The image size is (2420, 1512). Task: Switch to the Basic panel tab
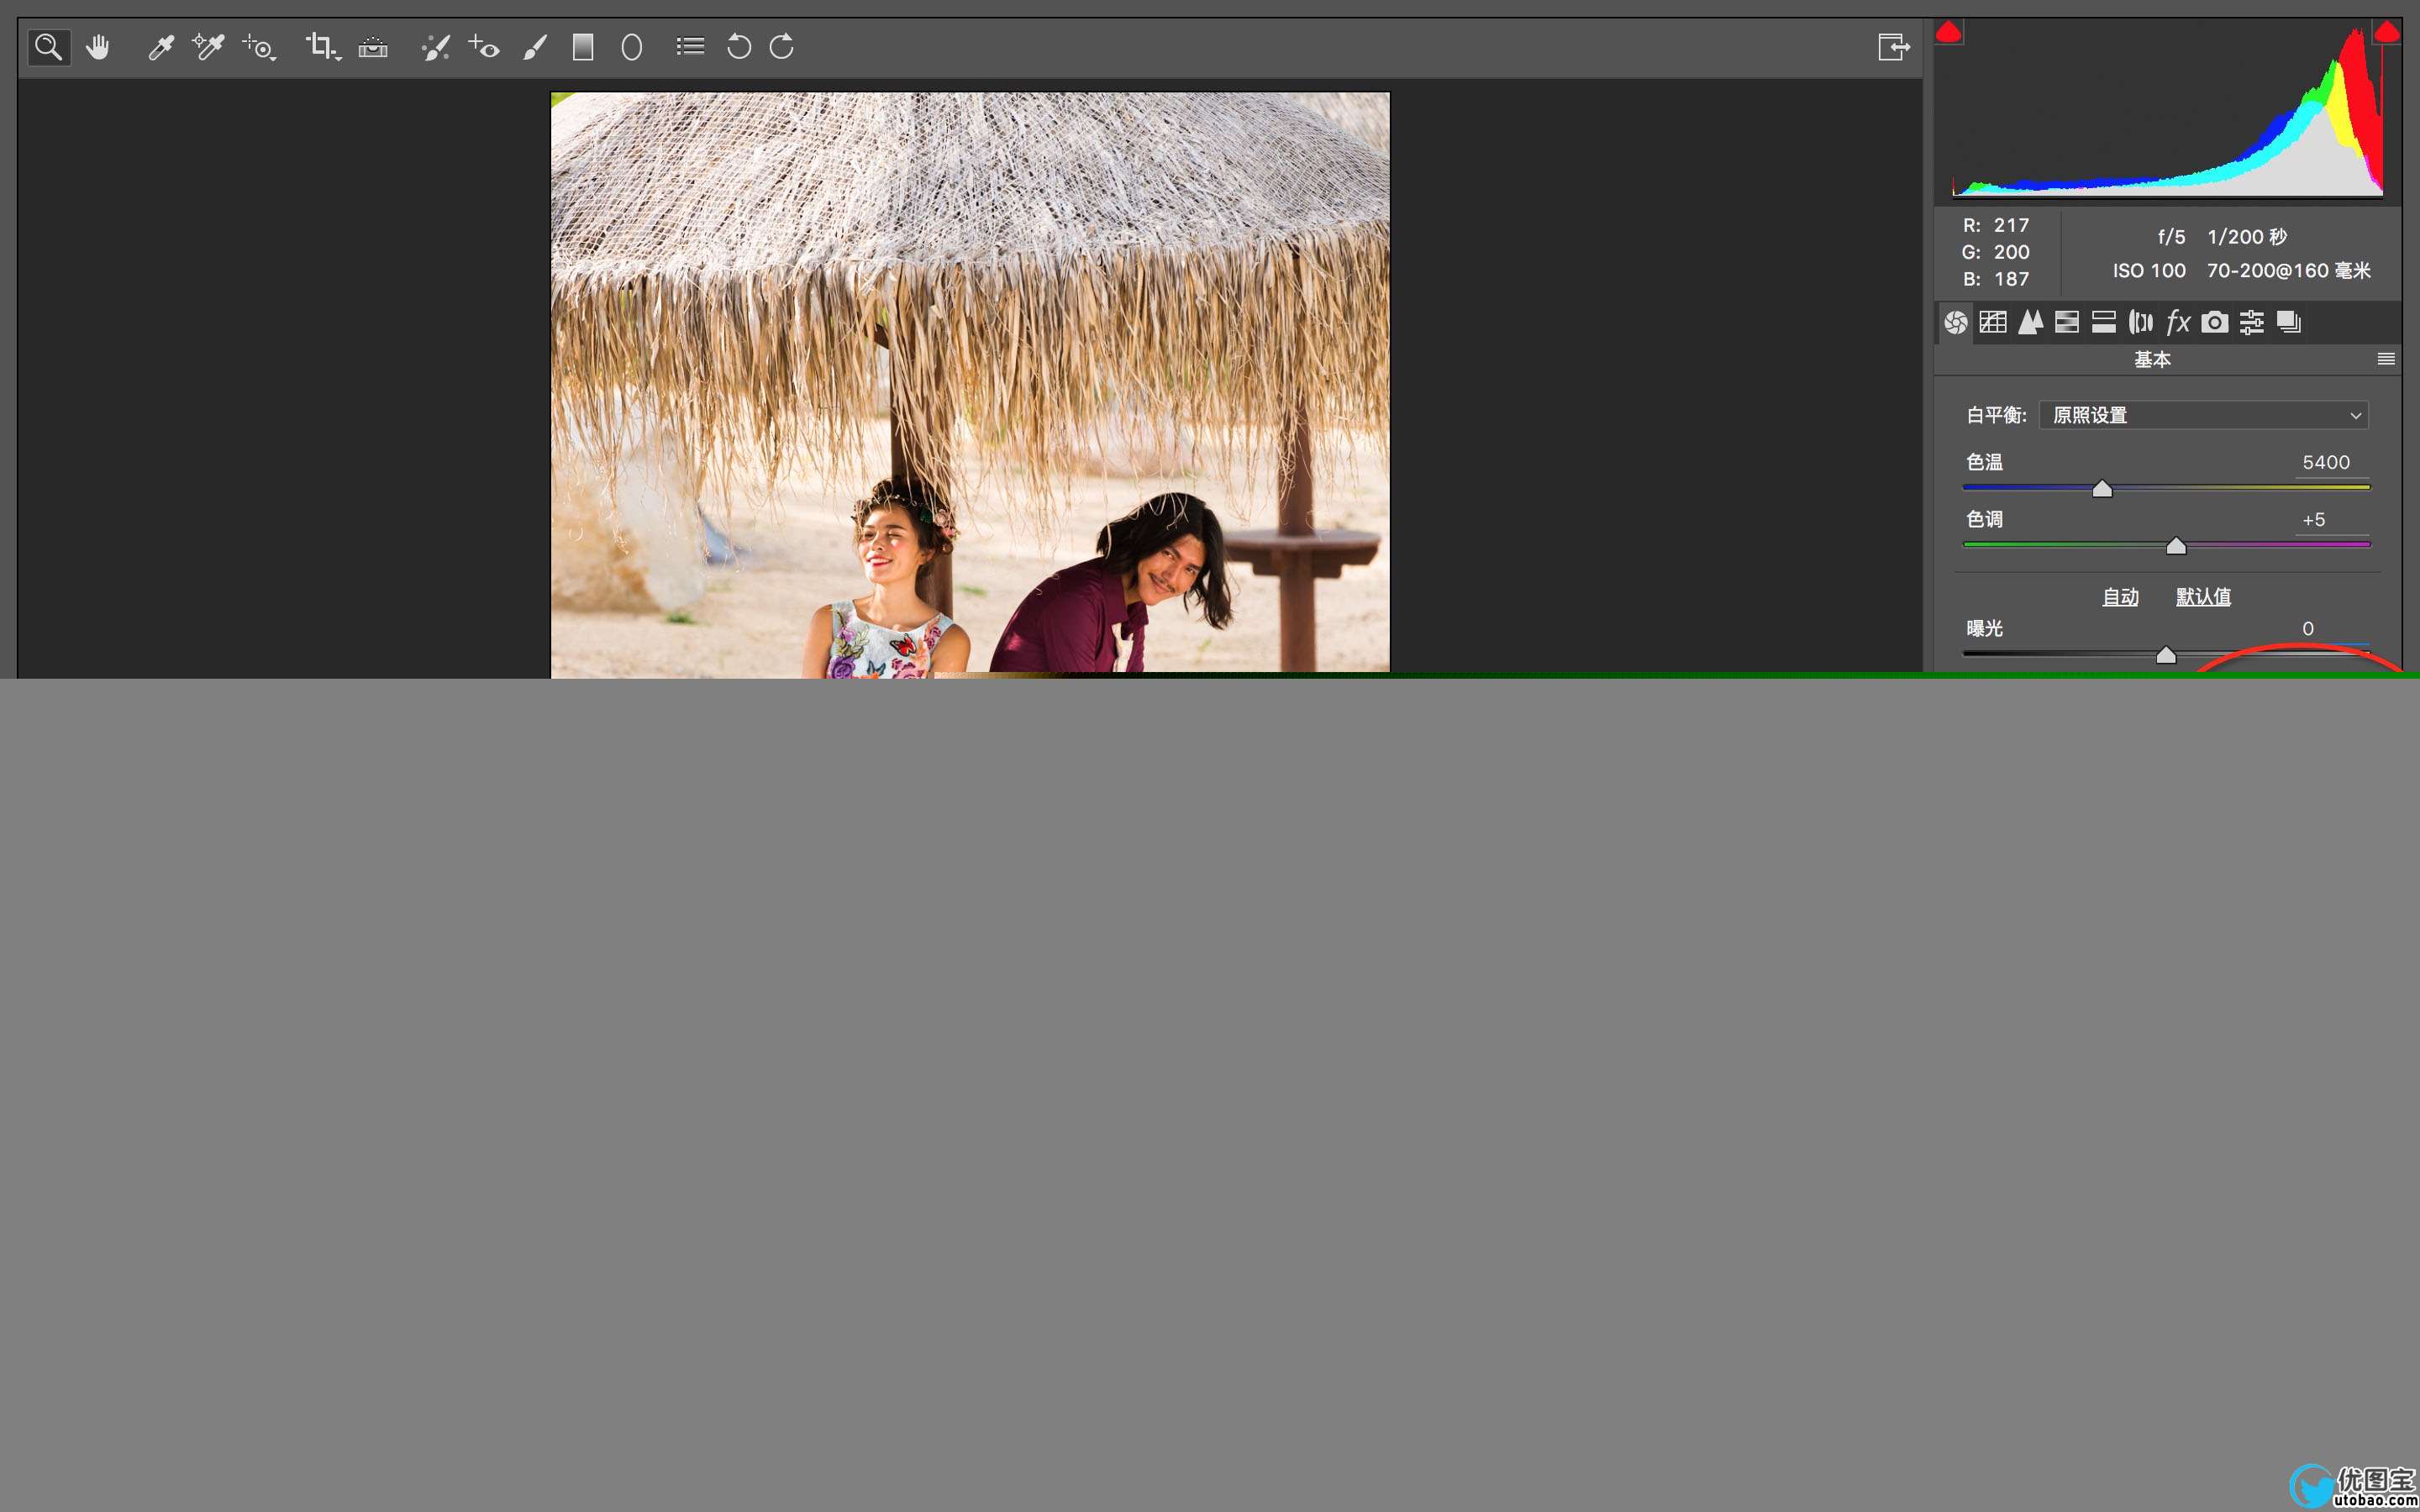1955,322
